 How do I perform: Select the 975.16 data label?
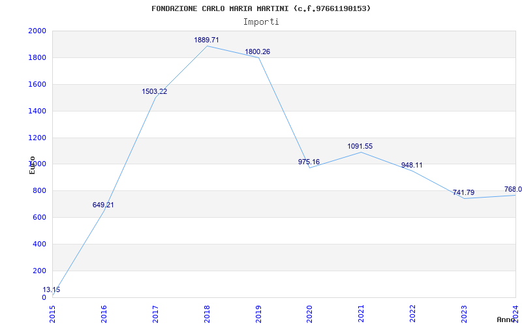(x=309, y=162)
